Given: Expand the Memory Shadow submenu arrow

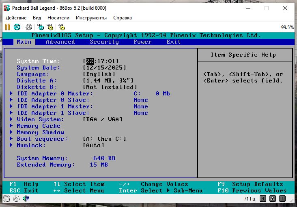Looking at the screenshot, I should [x=11, y=132].
